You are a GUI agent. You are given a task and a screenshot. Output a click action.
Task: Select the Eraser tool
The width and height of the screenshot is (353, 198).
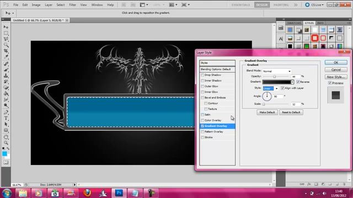click(x=6, y=87)
